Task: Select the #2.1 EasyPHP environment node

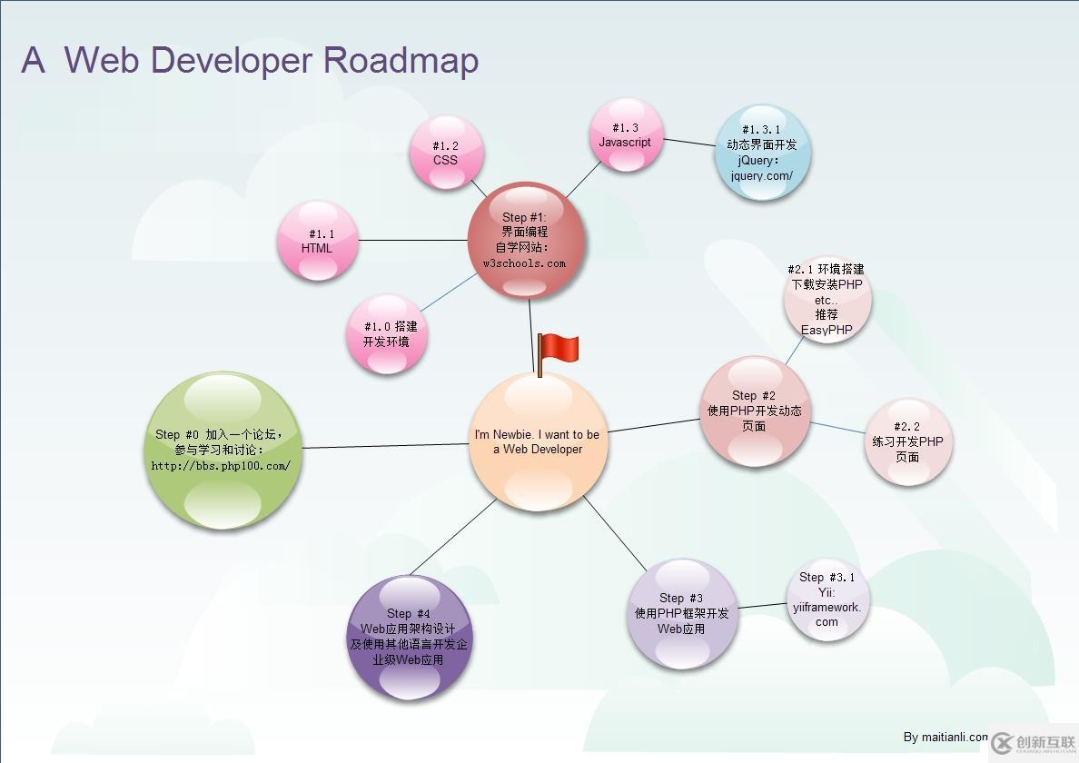Action: [x=825, y=300]
